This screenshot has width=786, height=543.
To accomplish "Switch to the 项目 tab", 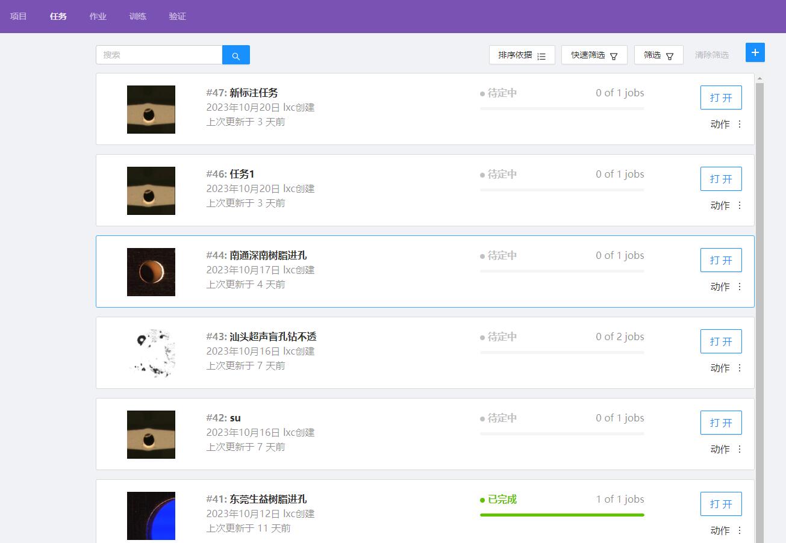I will tap(19, 16).
